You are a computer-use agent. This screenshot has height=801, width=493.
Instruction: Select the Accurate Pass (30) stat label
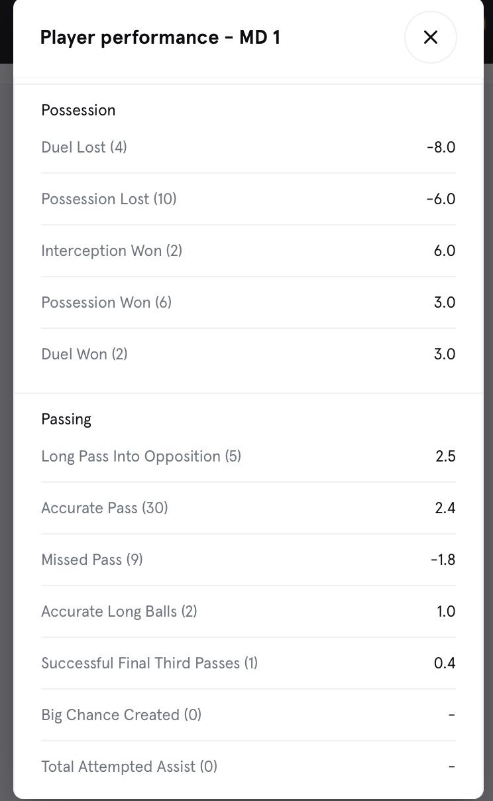click(x=105, y=508)
